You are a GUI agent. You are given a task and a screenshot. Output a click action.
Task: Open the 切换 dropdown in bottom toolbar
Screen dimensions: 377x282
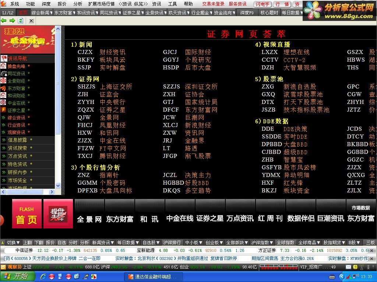tap(13, 243)
